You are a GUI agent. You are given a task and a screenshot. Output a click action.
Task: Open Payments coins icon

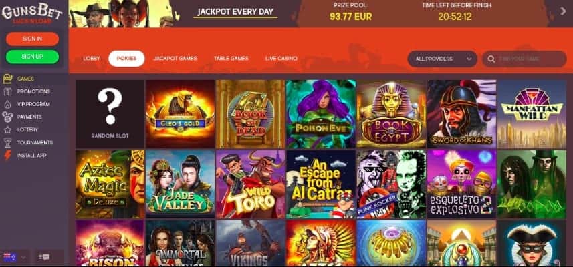(x=7, y=117)
